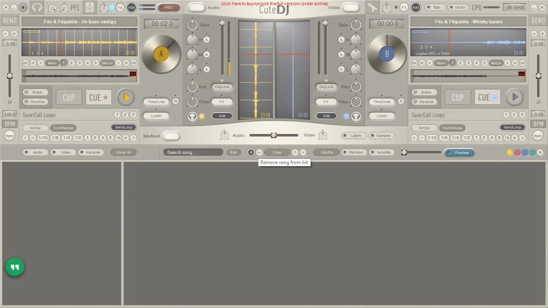Click the Search song field
548x308 pixels.
point(193,152)
